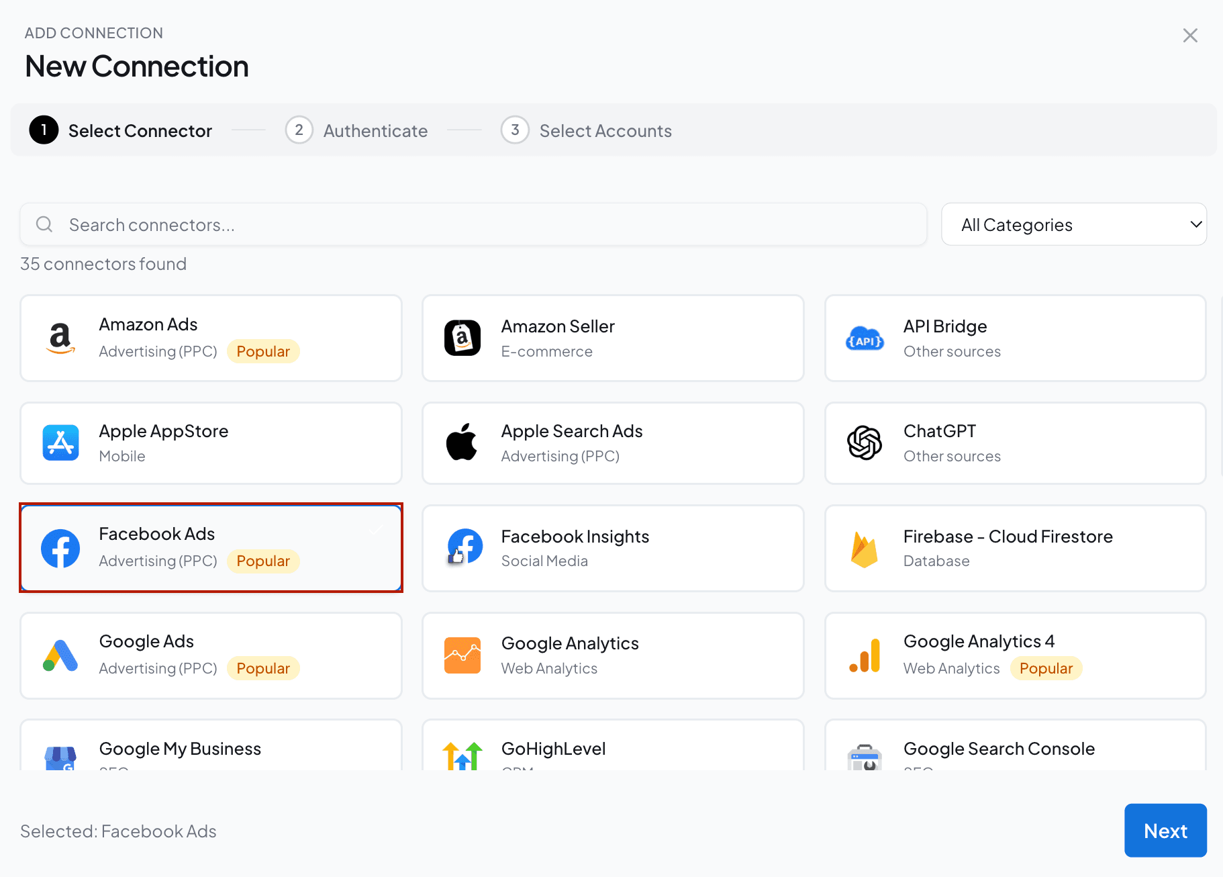
Task: Click the Mobile label under Apple AppStore
Action: click(122, 456)
